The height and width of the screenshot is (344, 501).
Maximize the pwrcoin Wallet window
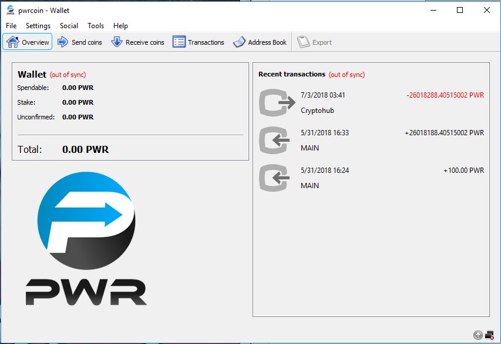(x=460, y=10)
